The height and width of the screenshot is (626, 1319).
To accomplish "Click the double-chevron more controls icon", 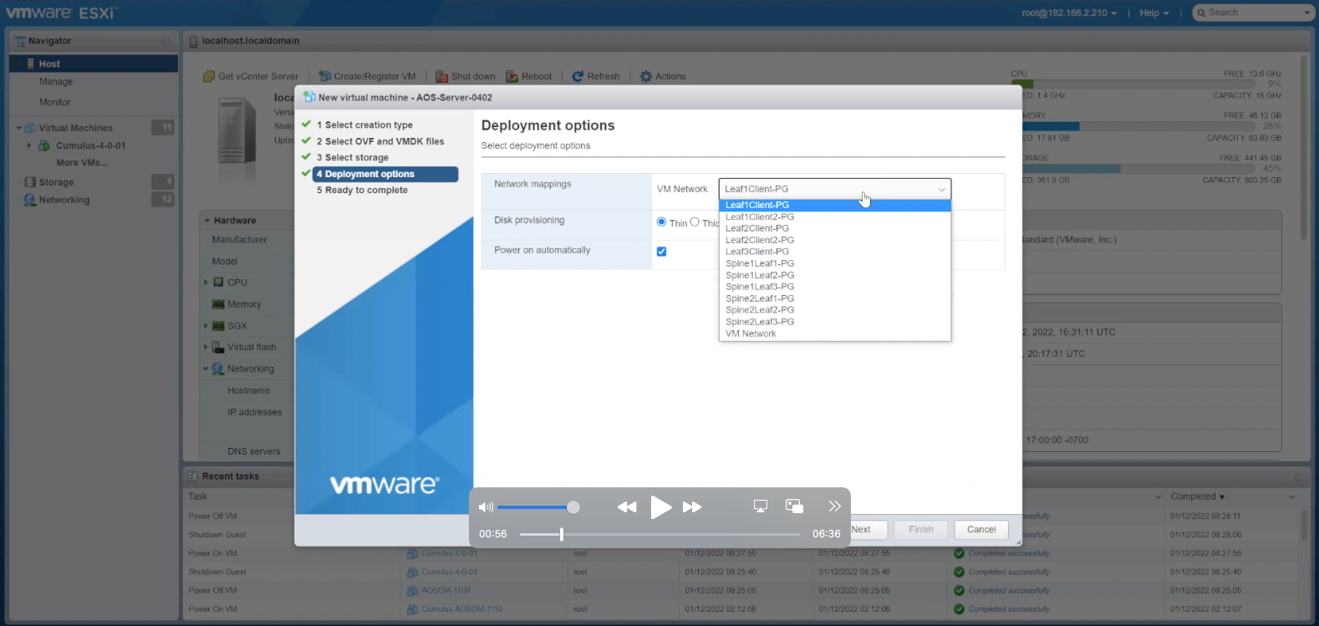I will [834, 506].
